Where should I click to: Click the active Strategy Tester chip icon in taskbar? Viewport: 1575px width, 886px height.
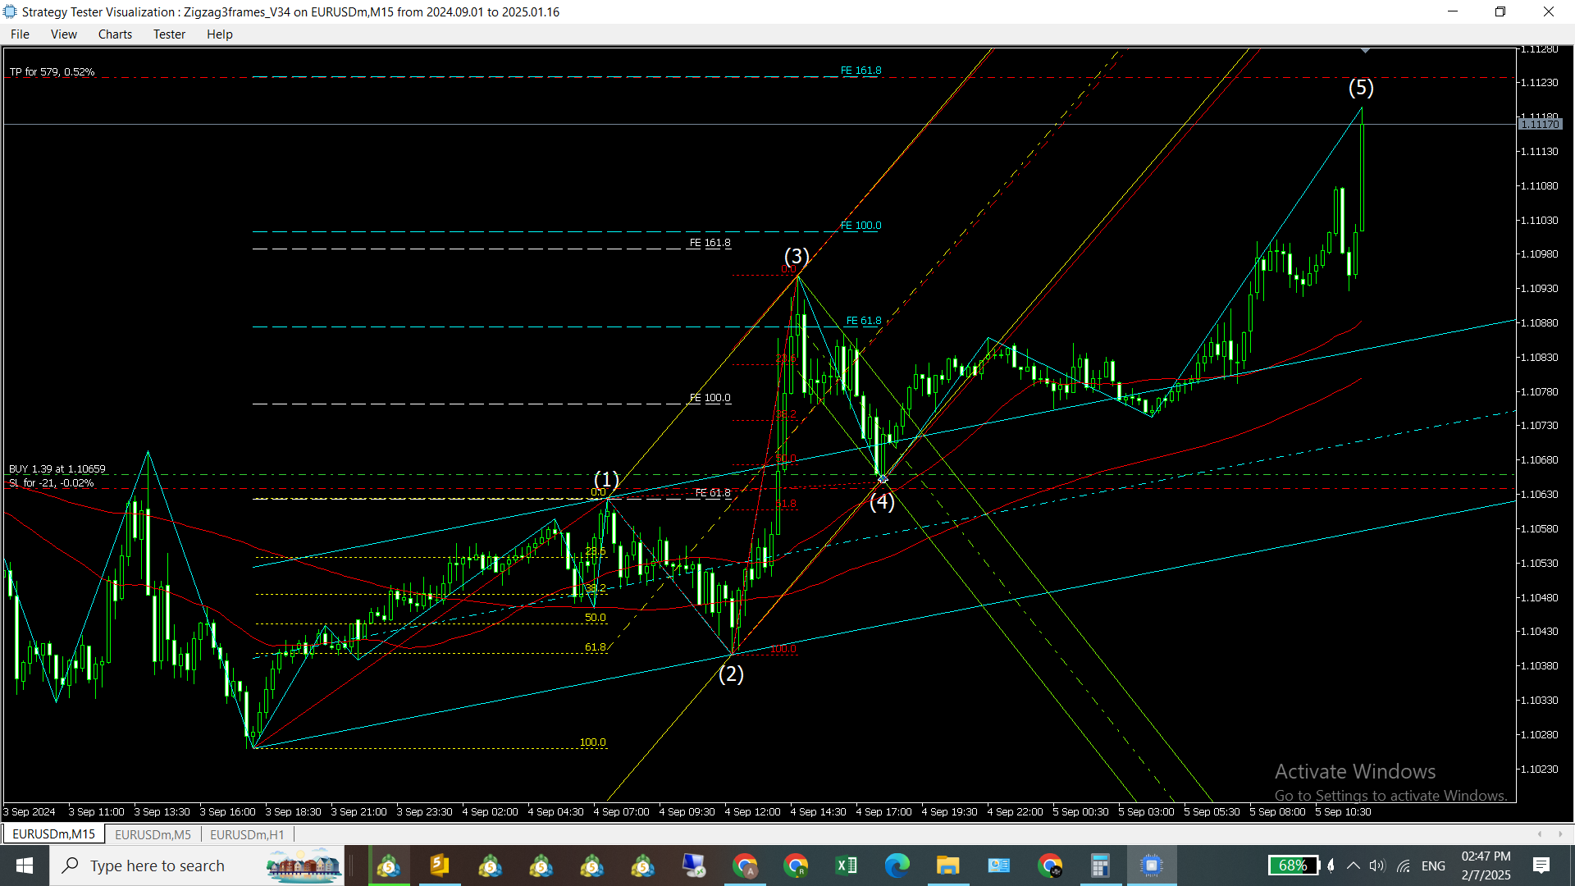tap(1151, 865)
